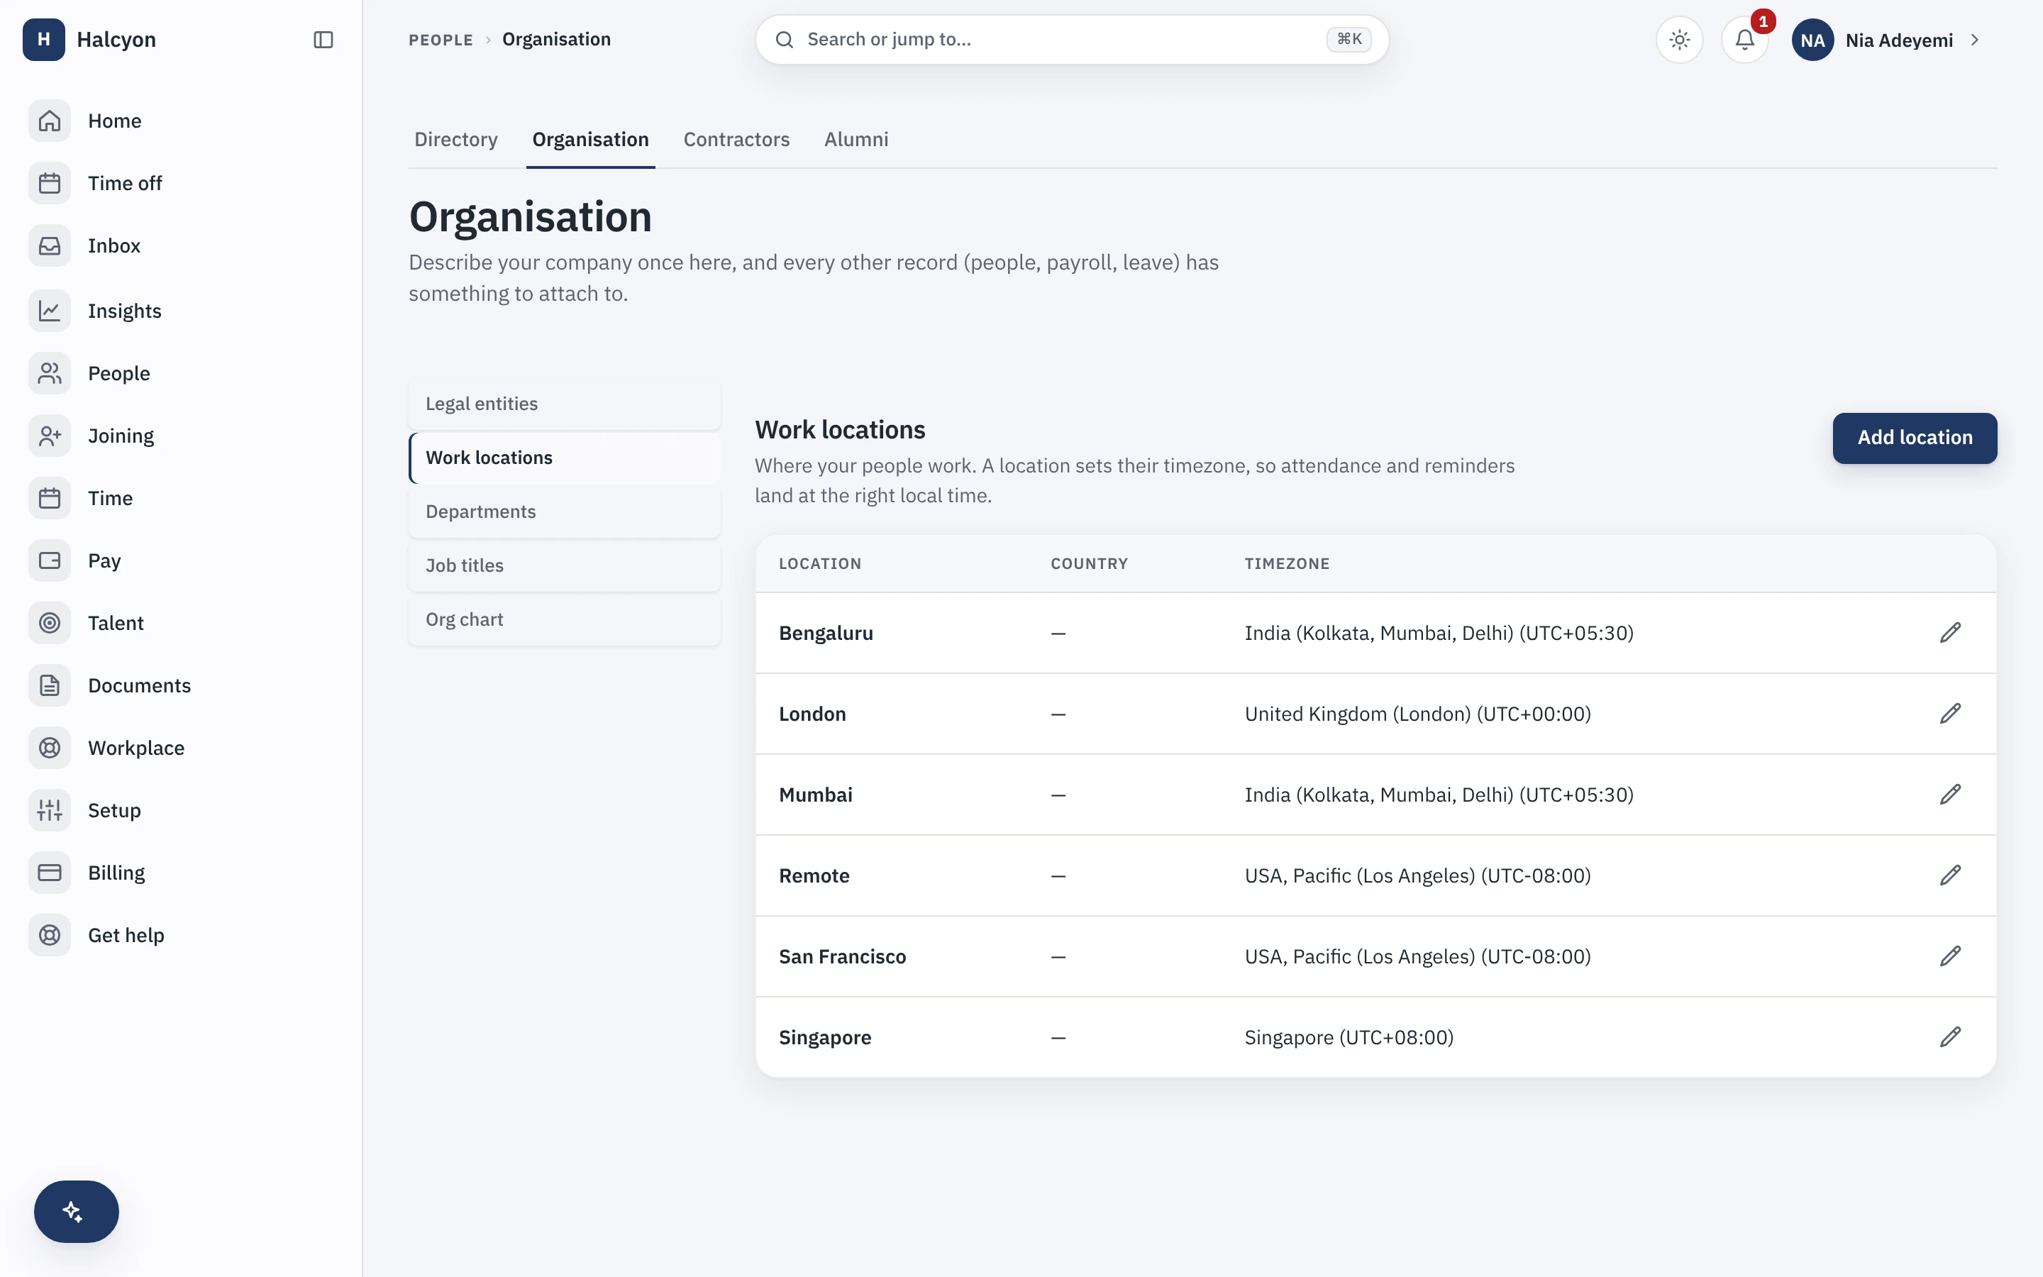The image size is (2043, 1277).
Task: Select the Work locations section
Action: point(565,458)
